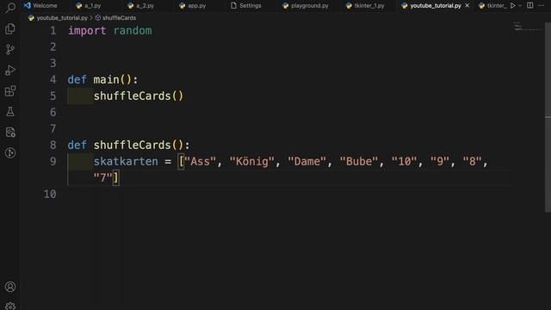Viewport: 551px width, 310px height.
Task: Click the shuffleCards() call on line 5
Action: pos(139,96)
